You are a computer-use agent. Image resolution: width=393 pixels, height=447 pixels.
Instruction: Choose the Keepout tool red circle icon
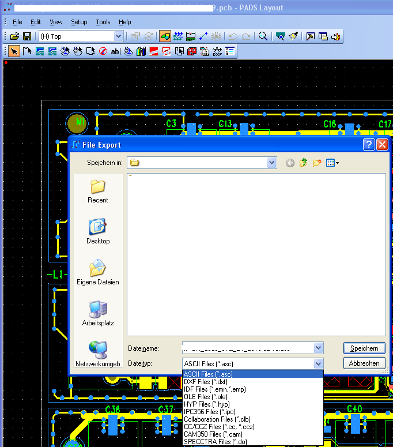[x=103, y=51]
